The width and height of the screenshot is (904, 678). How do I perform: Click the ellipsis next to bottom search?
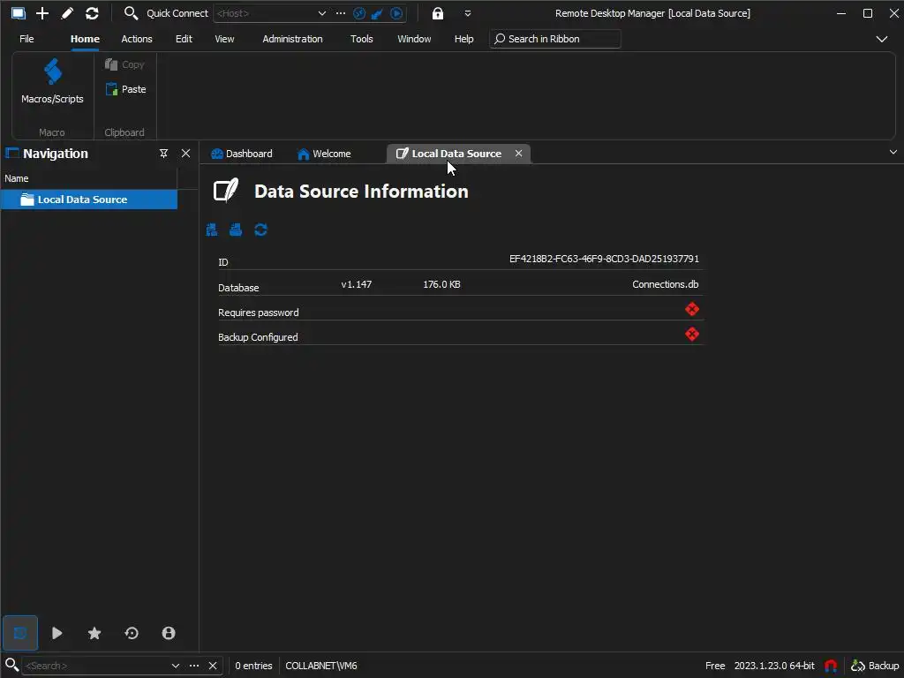point(194,666)
